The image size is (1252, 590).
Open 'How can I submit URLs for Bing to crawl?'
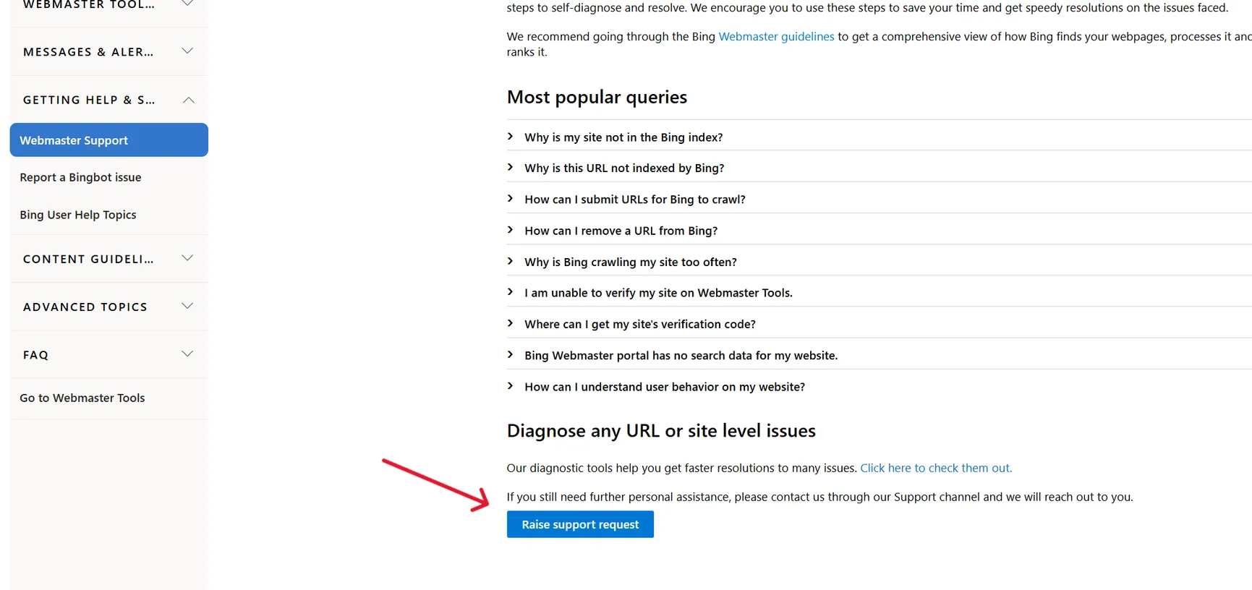coord(635,200)
